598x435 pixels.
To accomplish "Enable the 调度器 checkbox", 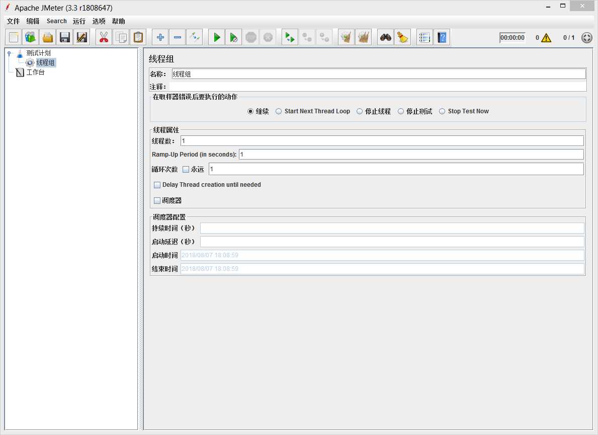I will [157, 201].
